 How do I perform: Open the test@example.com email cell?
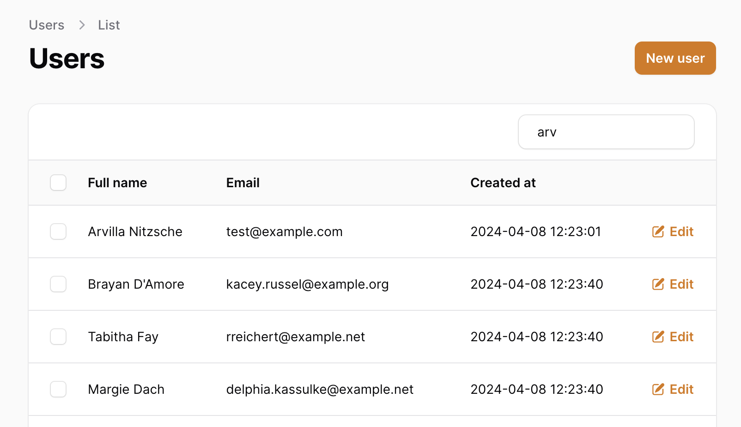(x=285, y=231)
